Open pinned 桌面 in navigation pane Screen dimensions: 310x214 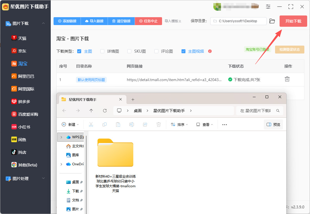(x=74, y=182)
